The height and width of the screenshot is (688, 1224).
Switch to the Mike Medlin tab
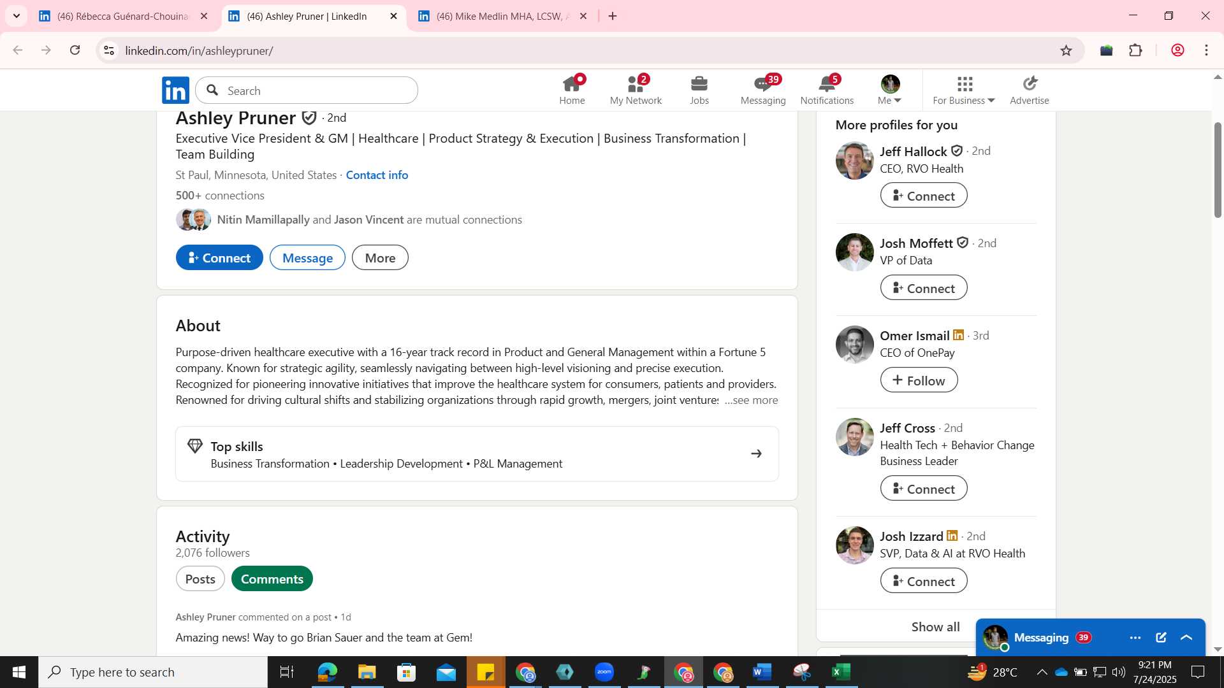coord(503,16)
